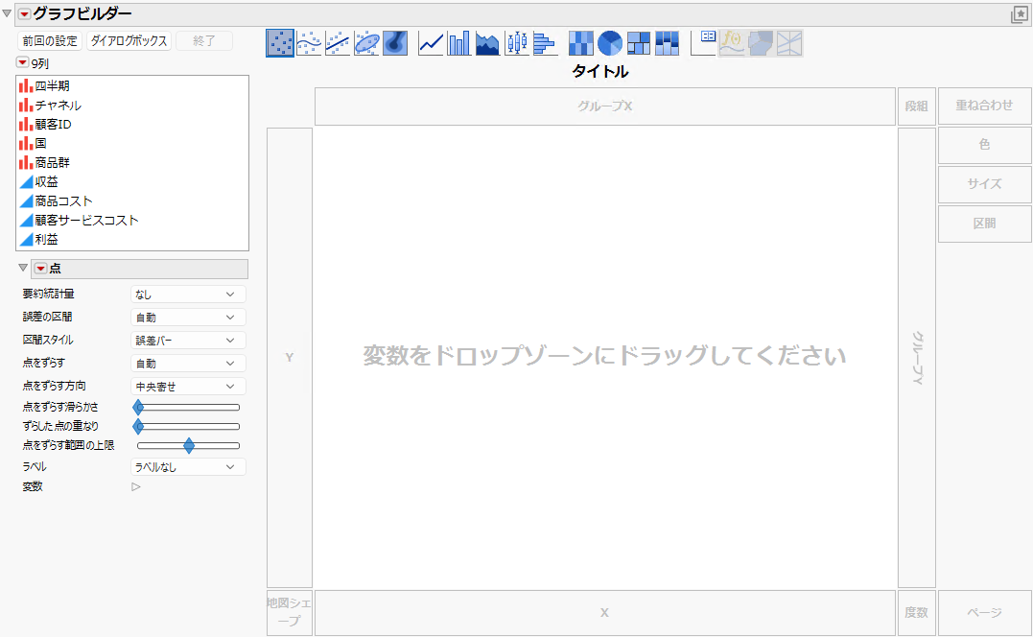Click the グループX drop zone

tap(605, 106)
